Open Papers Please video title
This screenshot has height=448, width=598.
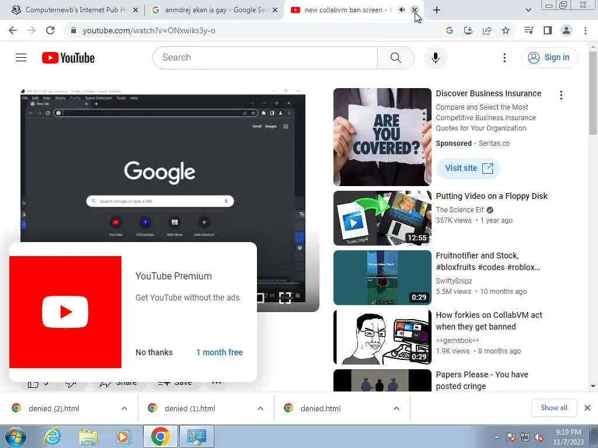tap(482, 380)
